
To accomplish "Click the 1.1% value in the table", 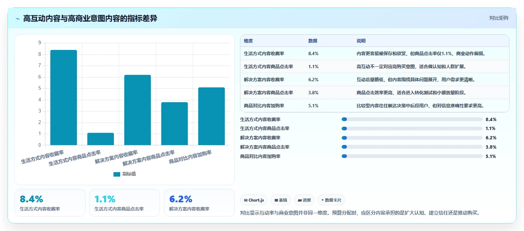I will click(313, 67).
